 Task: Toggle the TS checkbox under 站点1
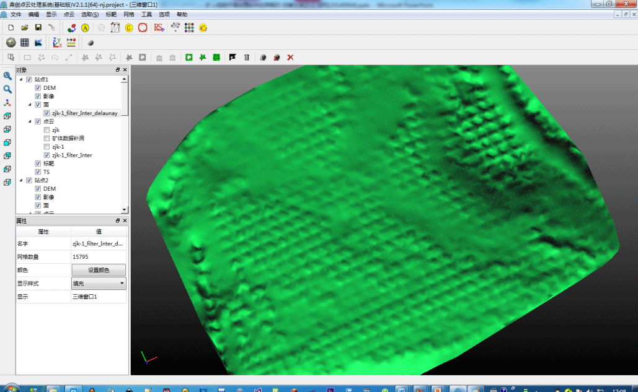[38, 172]
